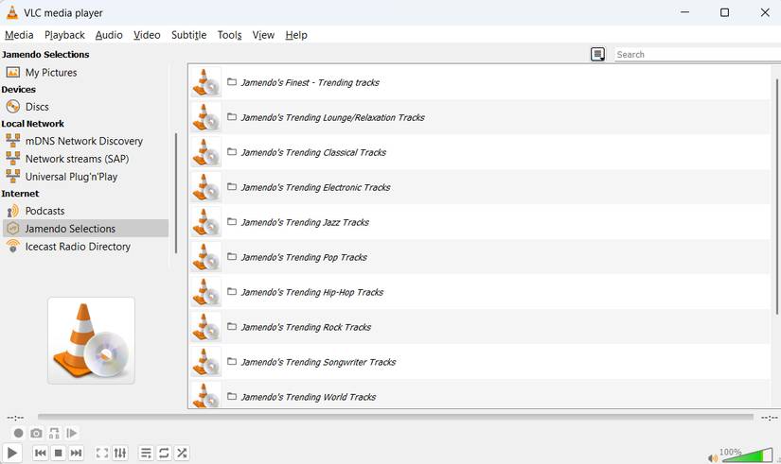This screenshot has width=781, height=464.
Task: Click the Discs disc icon
Action: 13,107
